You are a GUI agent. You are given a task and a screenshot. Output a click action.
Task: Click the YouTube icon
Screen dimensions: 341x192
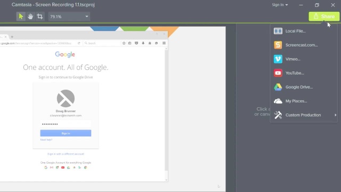[278, 73]
